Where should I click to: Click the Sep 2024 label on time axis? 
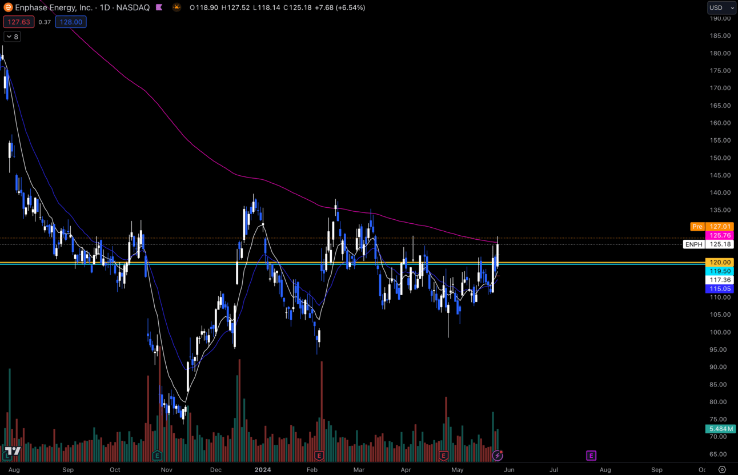(x=657, y=470)
